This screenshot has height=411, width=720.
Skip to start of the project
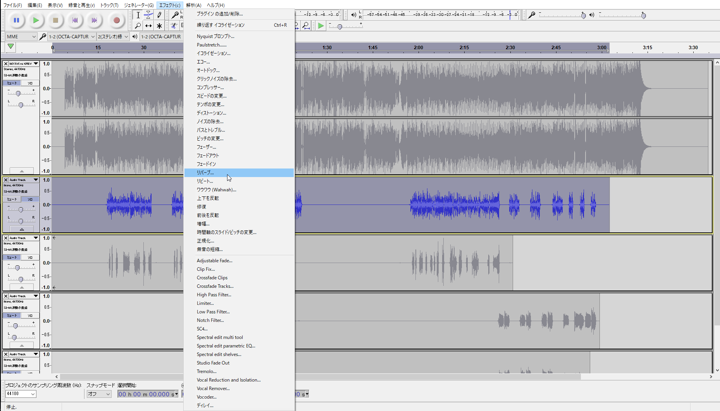[75, 20]
